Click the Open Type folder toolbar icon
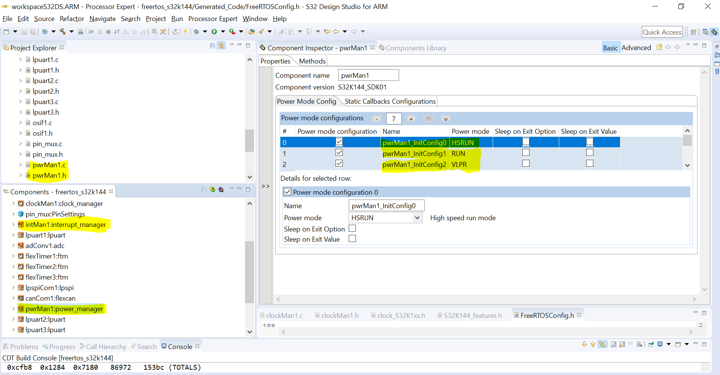The image size is (720, 375). click(x=251, y=32)
